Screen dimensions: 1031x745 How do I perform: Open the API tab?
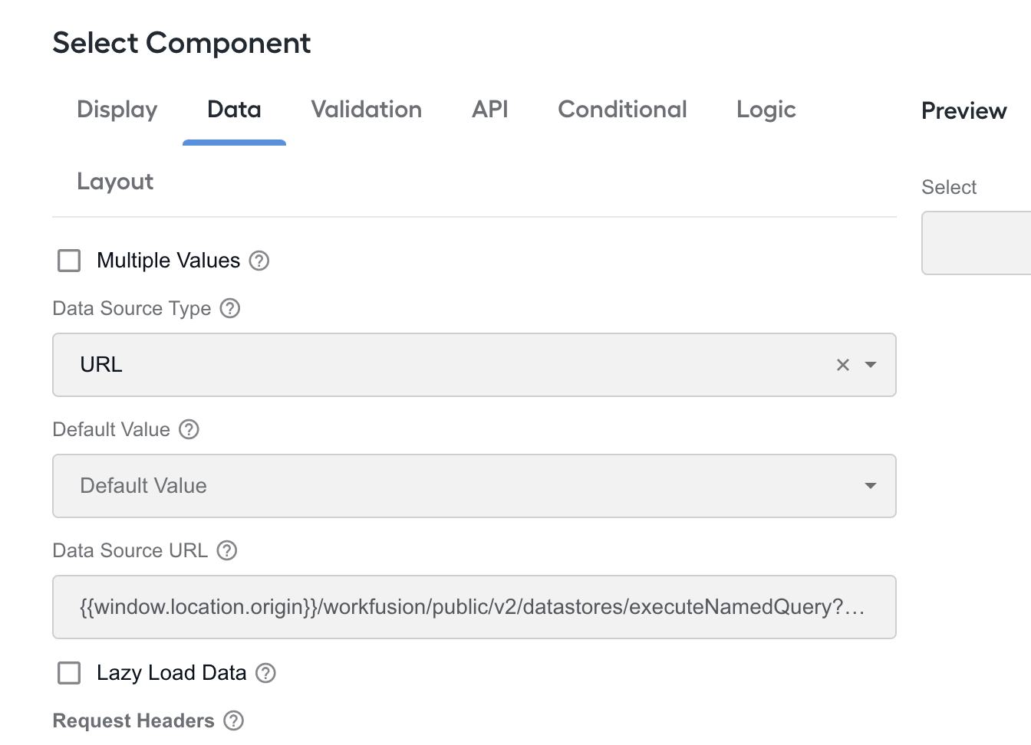tap(490, 110)
